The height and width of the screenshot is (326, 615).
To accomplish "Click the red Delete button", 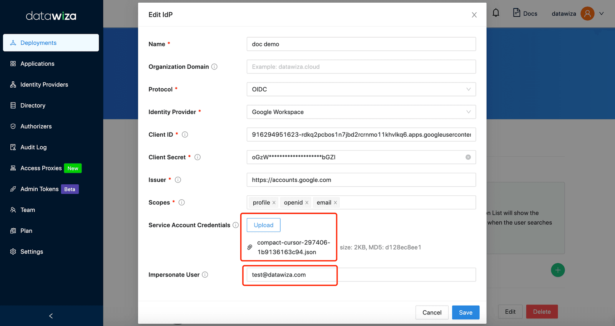I will 542,312.
